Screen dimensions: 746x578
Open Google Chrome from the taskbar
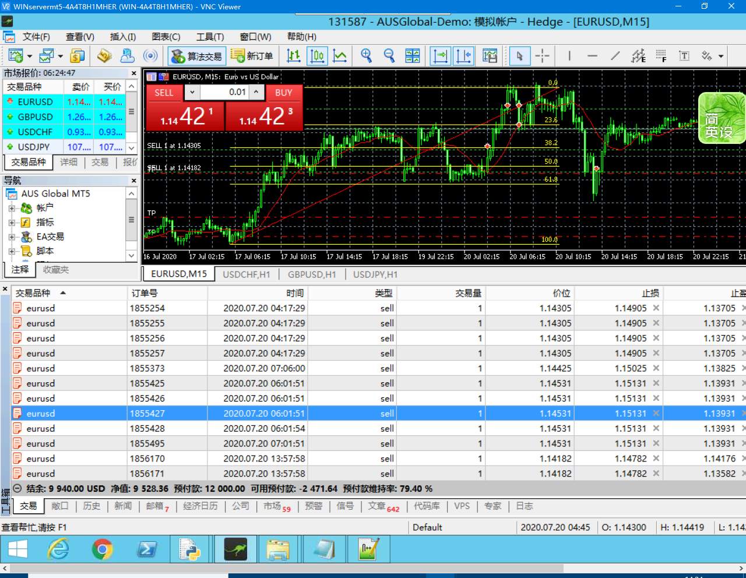tap(102, 549)
